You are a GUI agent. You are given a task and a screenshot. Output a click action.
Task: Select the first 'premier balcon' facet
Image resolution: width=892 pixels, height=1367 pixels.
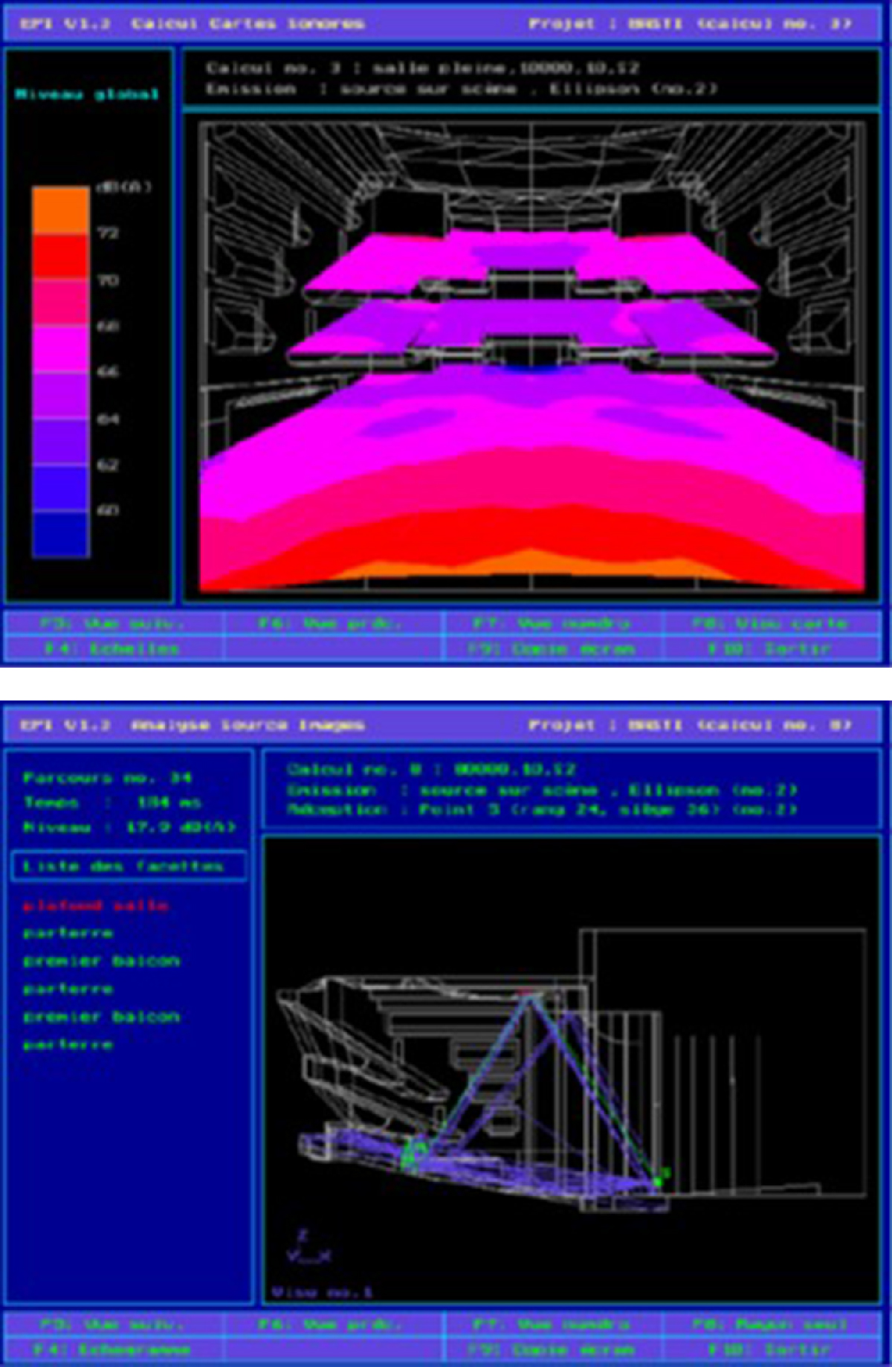pyautogui.click(x=101, y=961)
